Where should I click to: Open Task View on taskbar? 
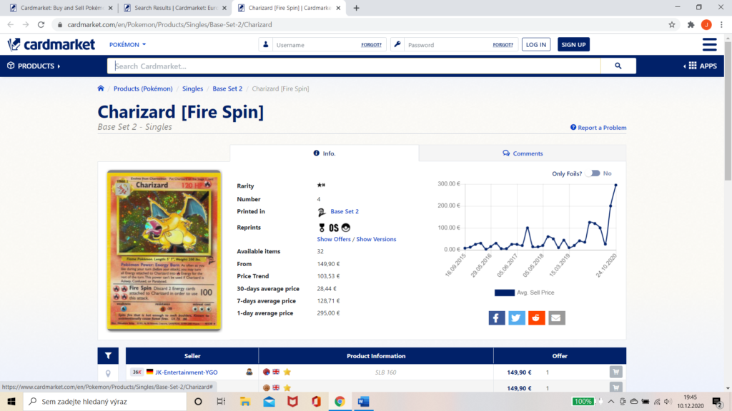coord(222,401)
